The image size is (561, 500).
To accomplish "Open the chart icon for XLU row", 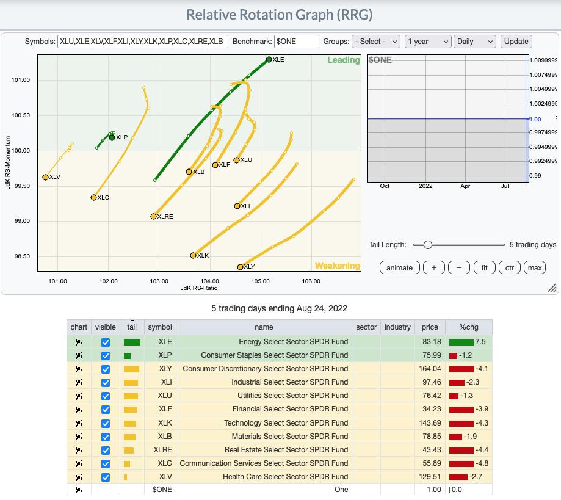I will (x=79, y=396).
